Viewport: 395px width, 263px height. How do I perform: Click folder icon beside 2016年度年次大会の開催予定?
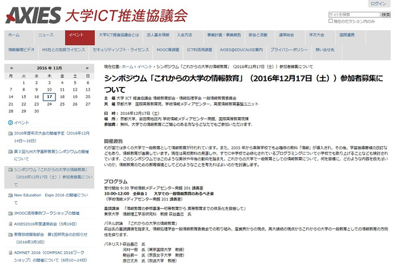click(10, 133)
